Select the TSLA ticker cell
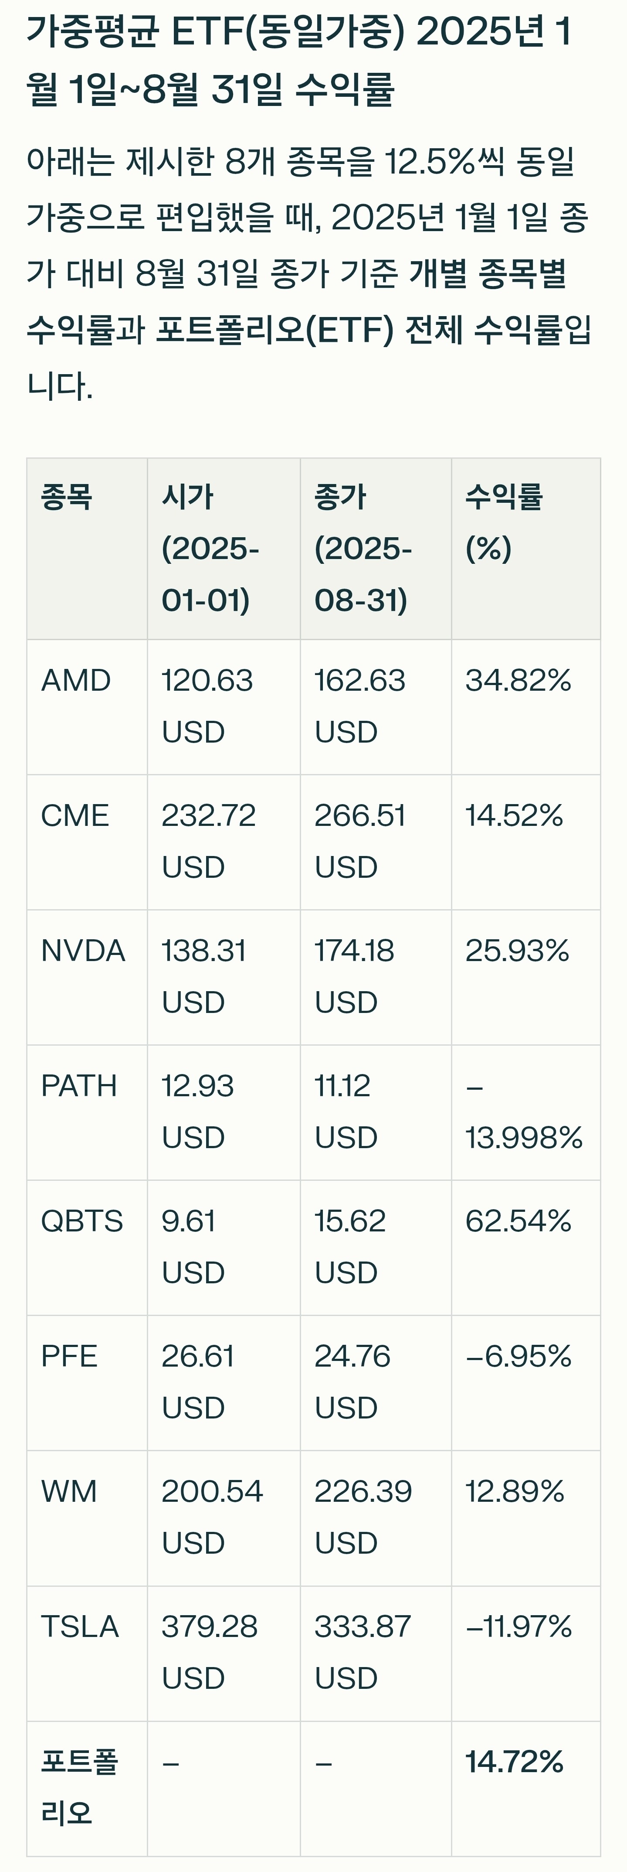Image resolution: width=627 pixels, height=1872 pixels. tap(79, 1627)
